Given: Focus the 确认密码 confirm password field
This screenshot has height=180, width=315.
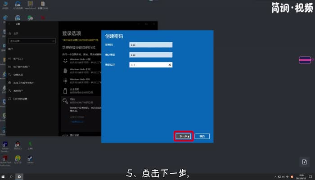Looking at the screenshot, I should [x=151, y=55].
